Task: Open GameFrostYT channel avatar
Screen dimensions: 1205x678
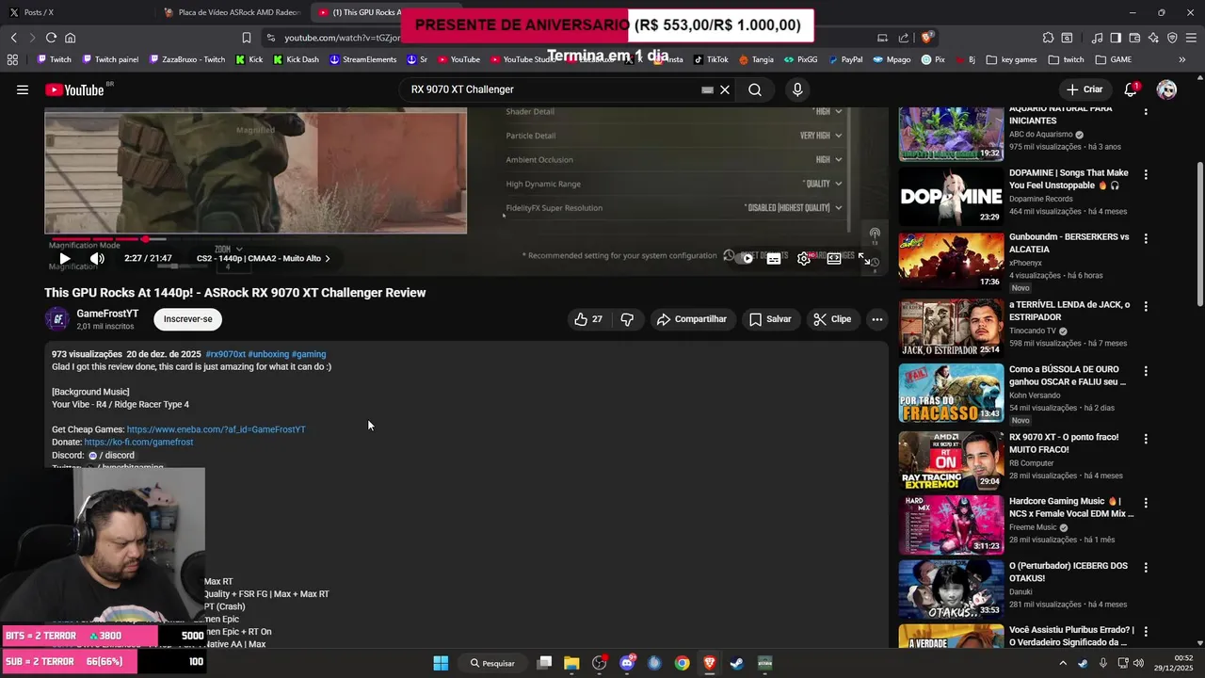Action: pos(57,319)
